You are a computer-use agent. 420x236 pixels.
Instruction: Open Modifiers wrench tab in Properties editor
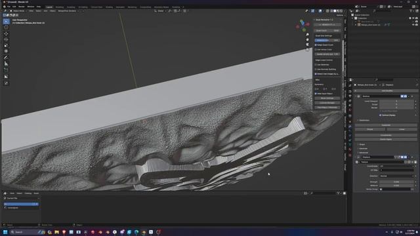point(350,127)
